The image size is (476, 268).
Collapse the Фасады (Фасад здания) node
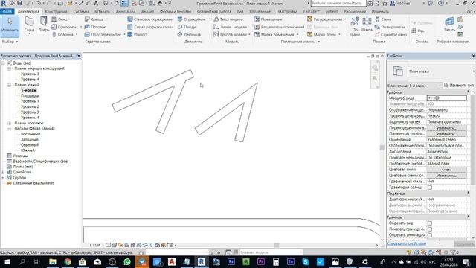click(x=9, y=129)
